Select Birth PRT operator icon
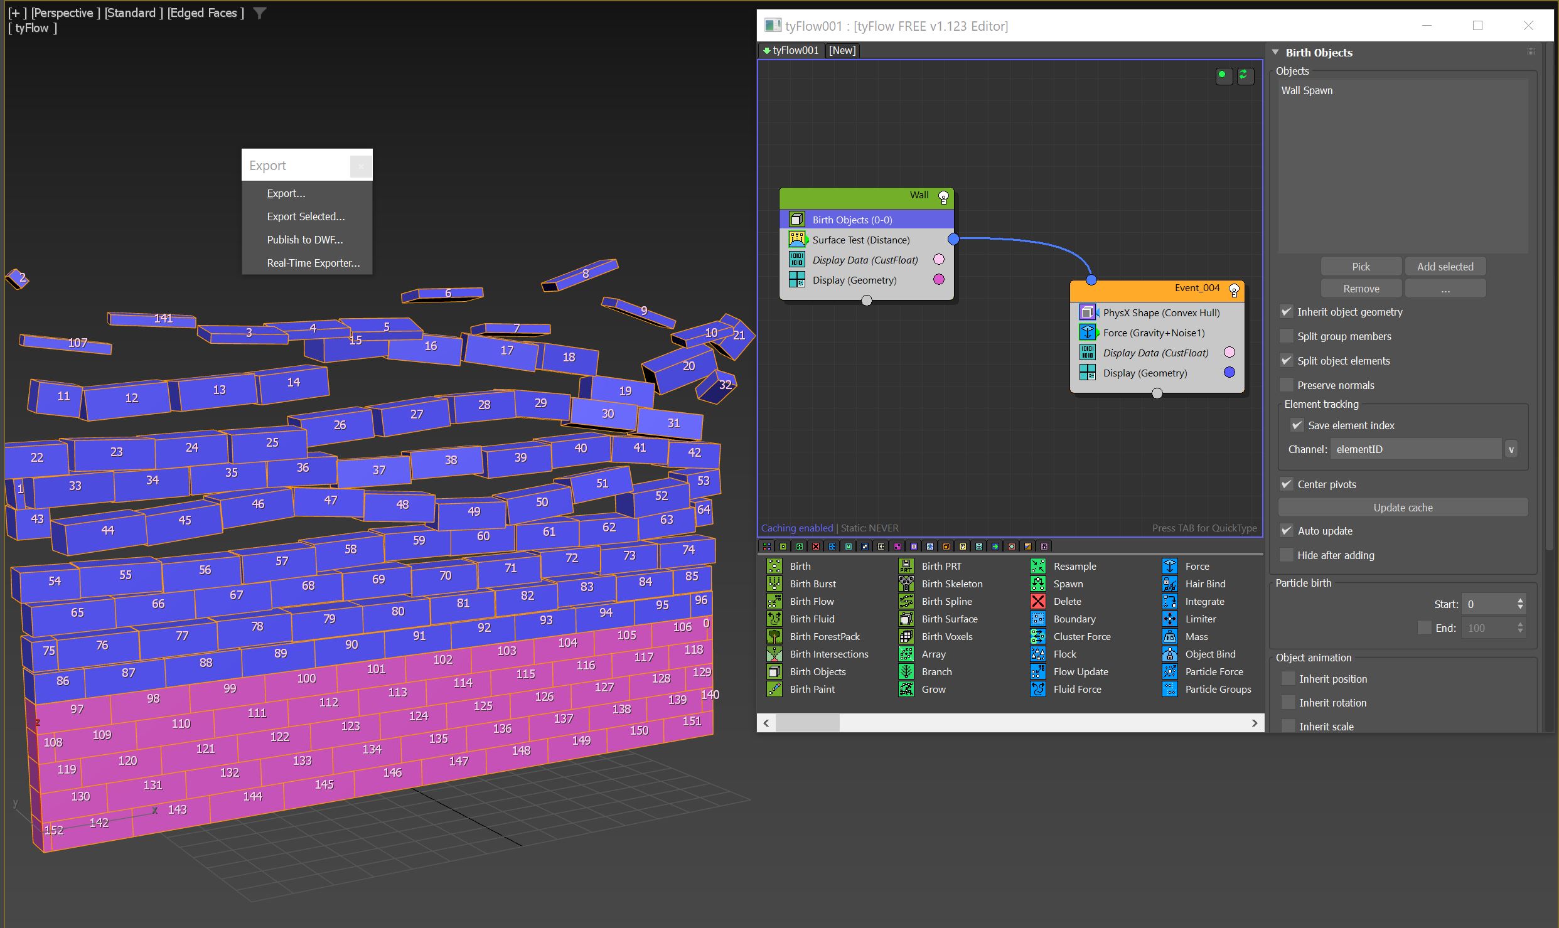 tap(906, 566)
